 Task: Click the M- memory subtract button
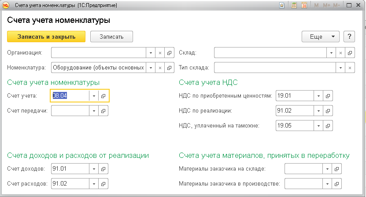coord(336,5)
